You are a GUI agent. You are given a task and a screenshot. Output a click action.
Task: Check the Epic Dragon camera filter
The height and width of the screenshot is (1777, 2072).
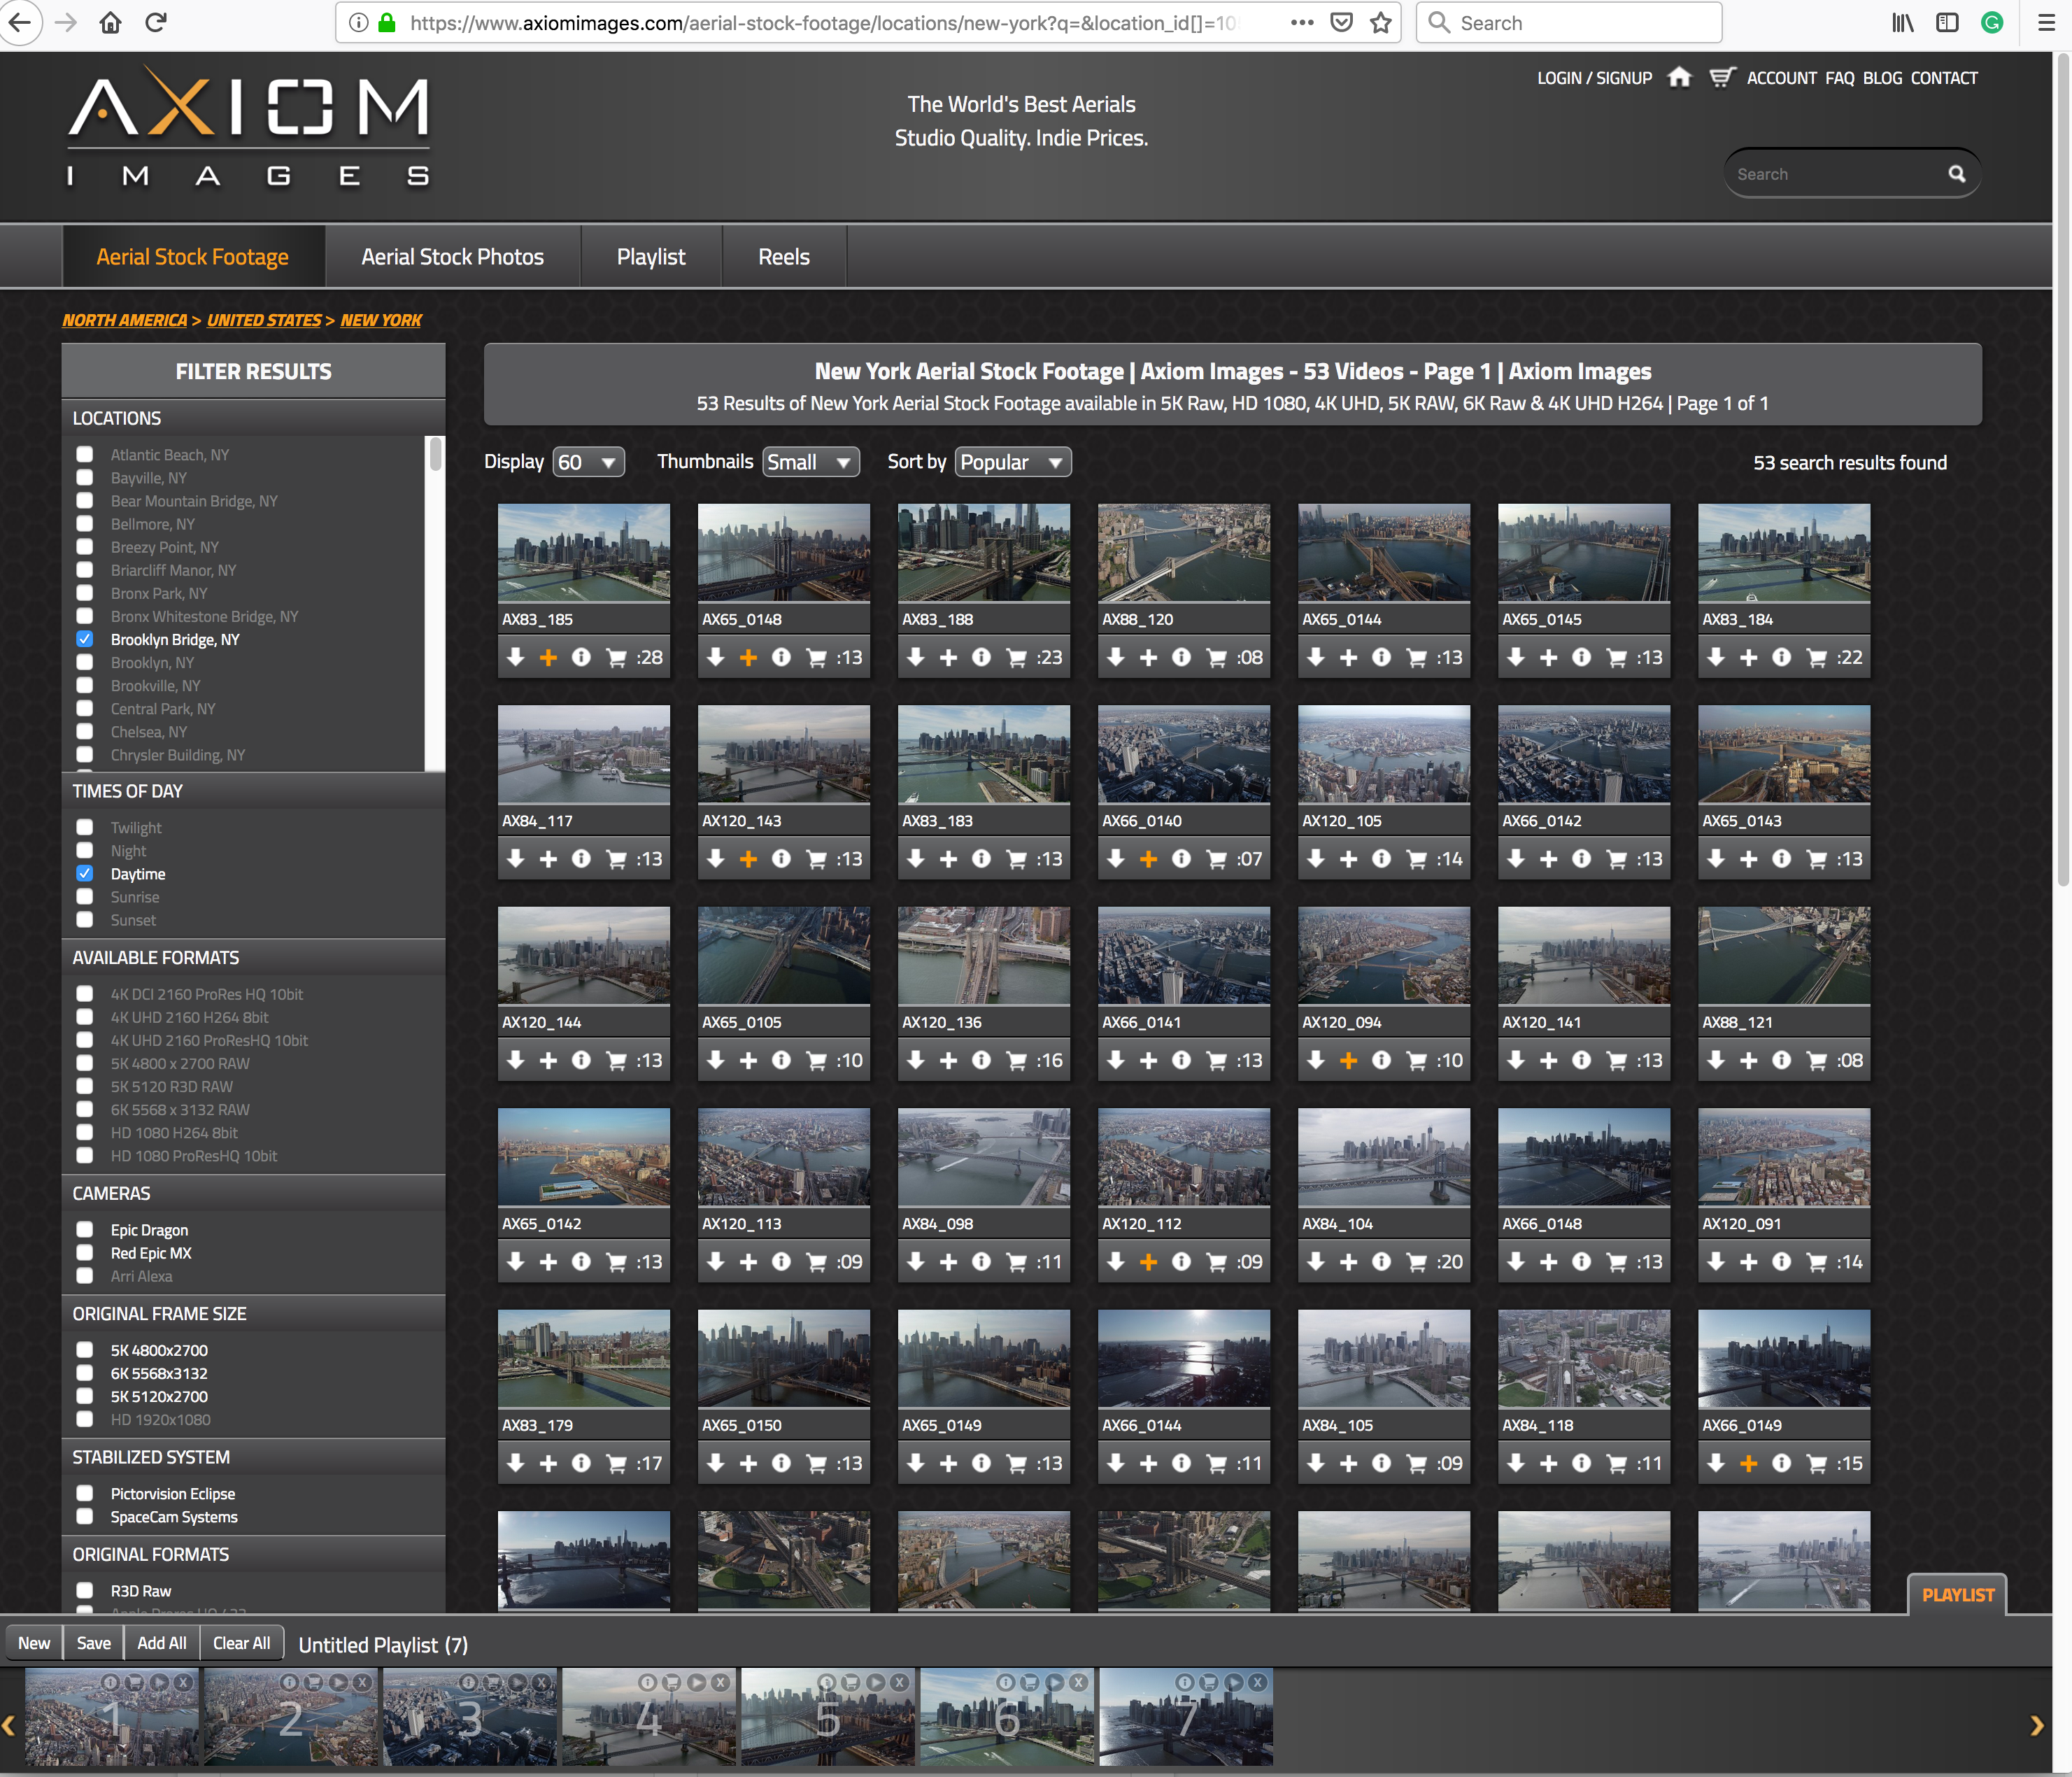pyautogui.click(x=85, y=1229)
